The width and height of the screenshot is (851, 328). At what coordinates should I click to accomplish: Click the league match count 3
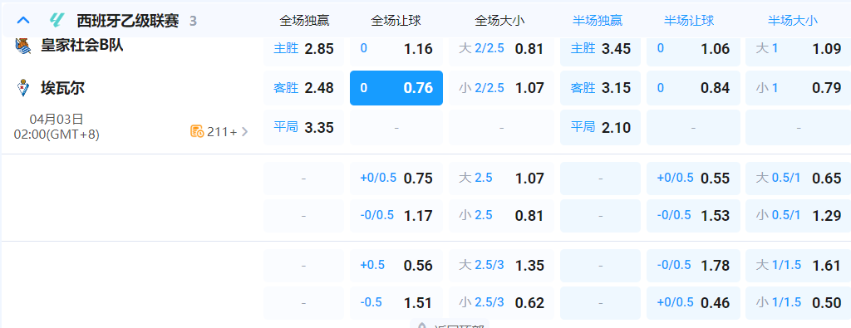pyautogui.click(x=193, y=22)
